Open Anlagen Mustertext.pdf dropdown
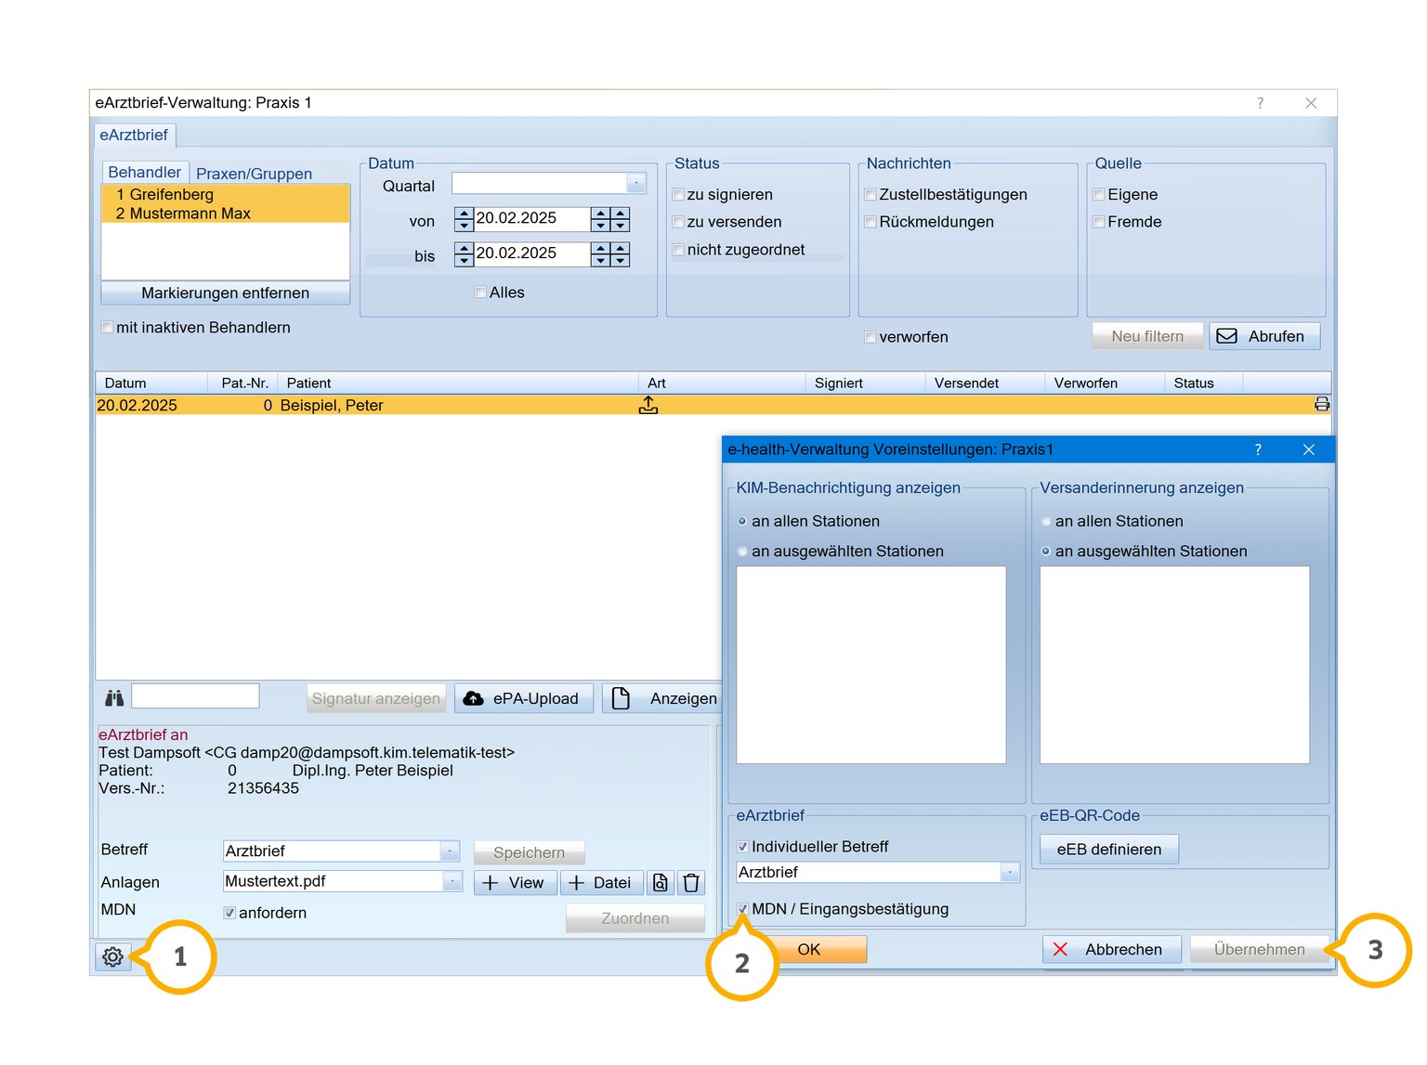The image size is (1427, 1065). click(x=452, y=880)
